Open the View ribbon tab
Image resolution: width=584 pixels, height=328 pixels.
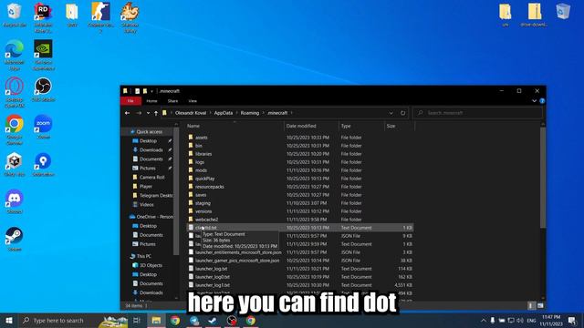pos(193,101)
